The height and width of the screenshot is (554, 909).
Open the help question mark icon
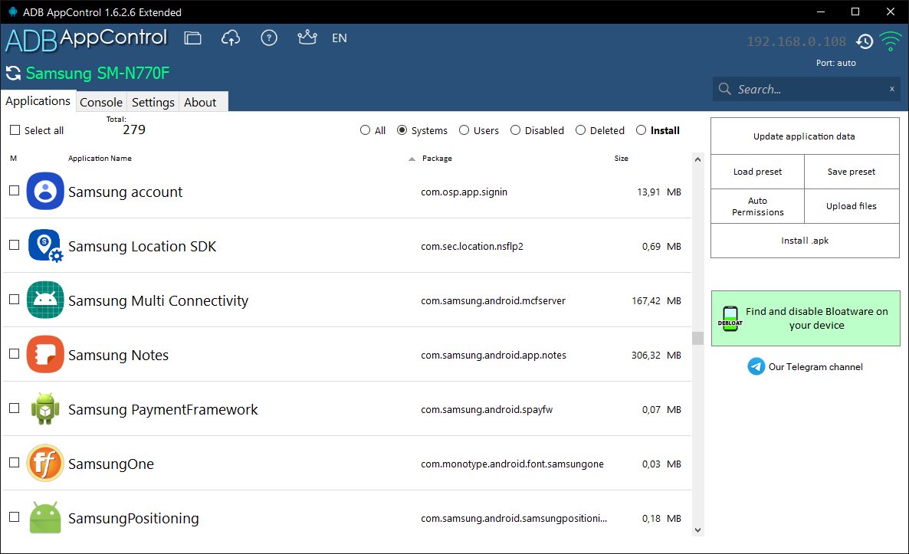click(x=269, y=38)
